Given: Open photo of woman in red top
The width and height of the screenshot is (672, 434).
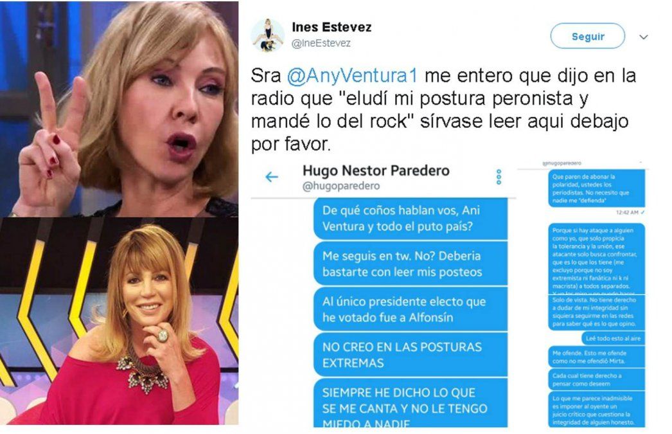Looking at the screenshot, I should click(119, 321).
